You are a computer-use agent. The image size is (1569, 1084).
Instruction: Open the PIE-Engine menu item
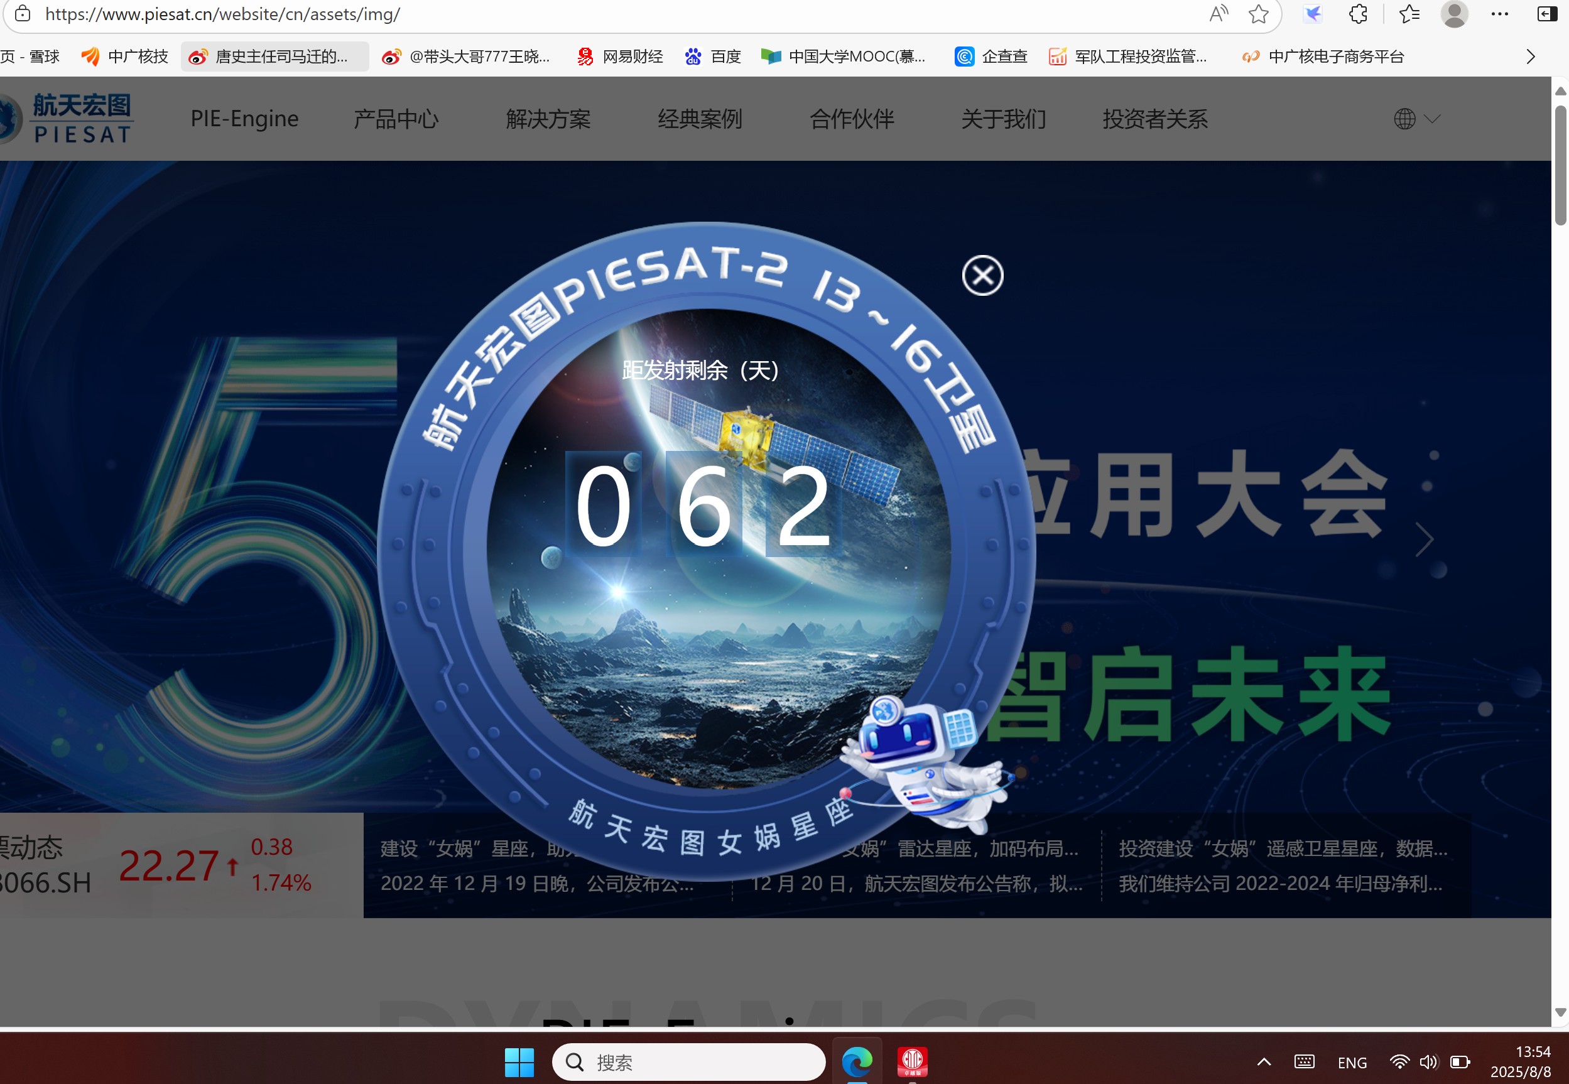(x=244, y=119)
